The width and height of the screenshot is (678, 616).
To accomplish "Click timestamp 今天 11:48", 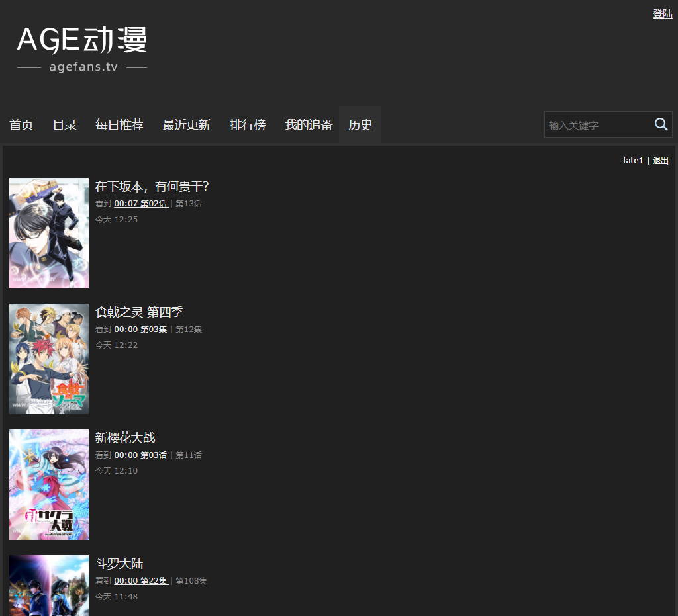I will [x=117, y=597].
